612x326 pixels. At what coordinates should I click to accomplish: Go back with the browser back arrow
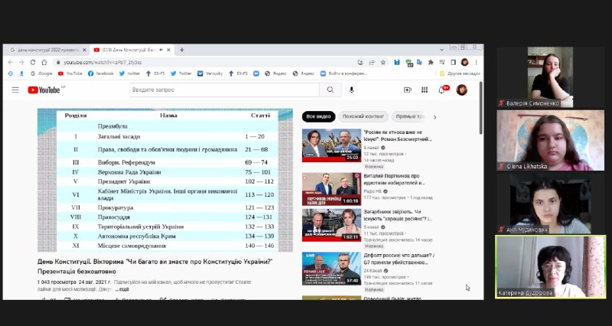click(x=11, y=62)
